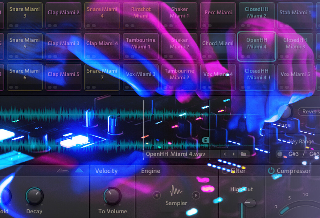The height and width of the screenshot is (218, 320).
Task: Switch to previous engine with left arrow
Action: pos(157,196)
